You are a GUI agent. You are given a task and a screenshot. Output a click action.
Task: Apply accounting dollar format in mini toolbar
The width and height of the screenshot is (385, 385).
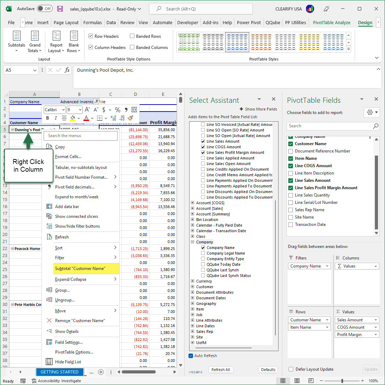point(104,109)
